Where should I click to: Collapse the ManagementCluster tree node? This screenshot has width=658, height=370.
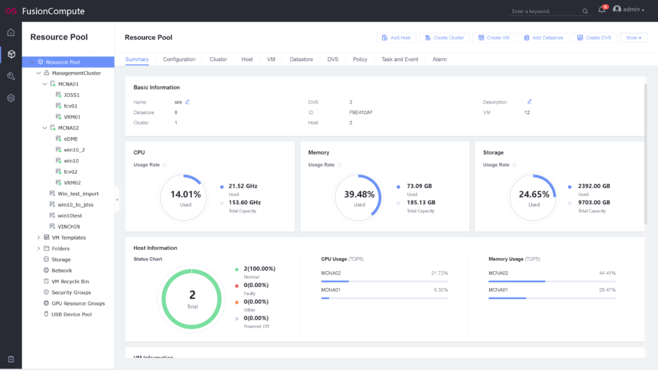coord(38,73)
